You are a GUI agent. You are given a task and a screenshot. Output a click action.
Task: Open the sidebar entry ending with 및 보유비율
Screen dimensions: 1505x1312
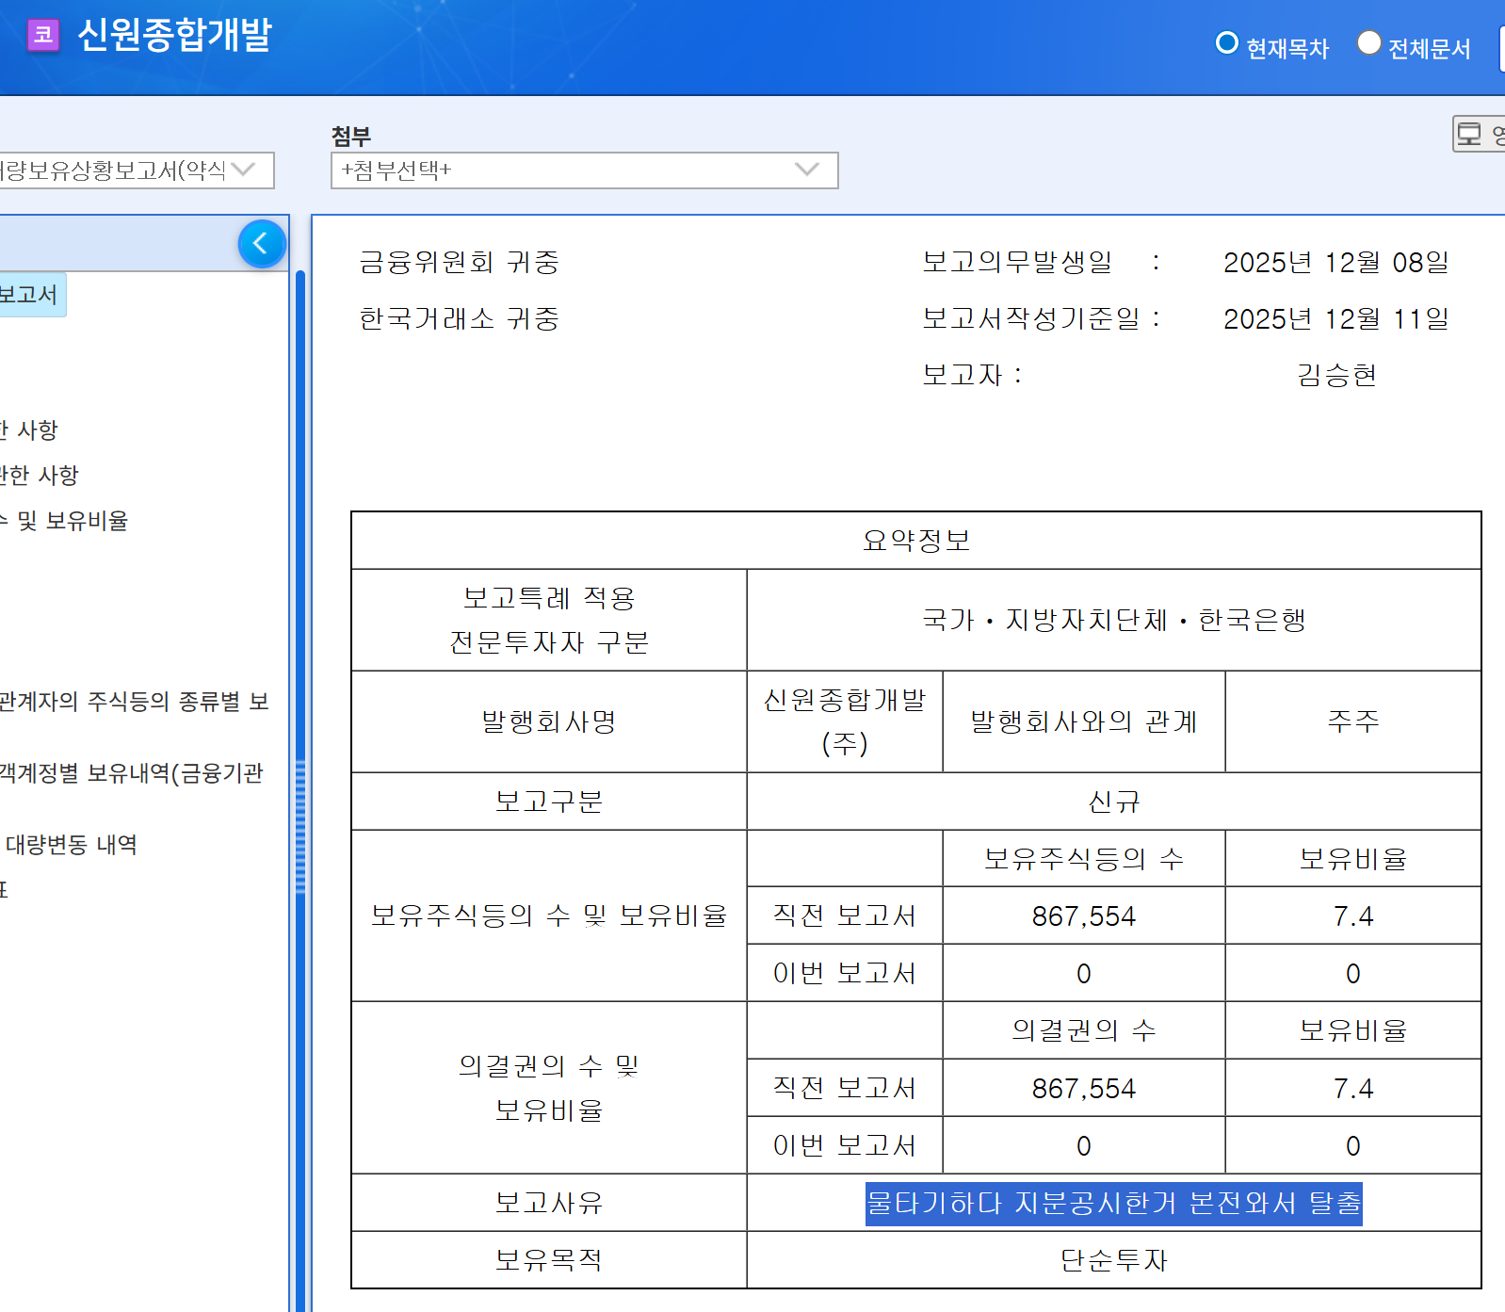(64, 521)
